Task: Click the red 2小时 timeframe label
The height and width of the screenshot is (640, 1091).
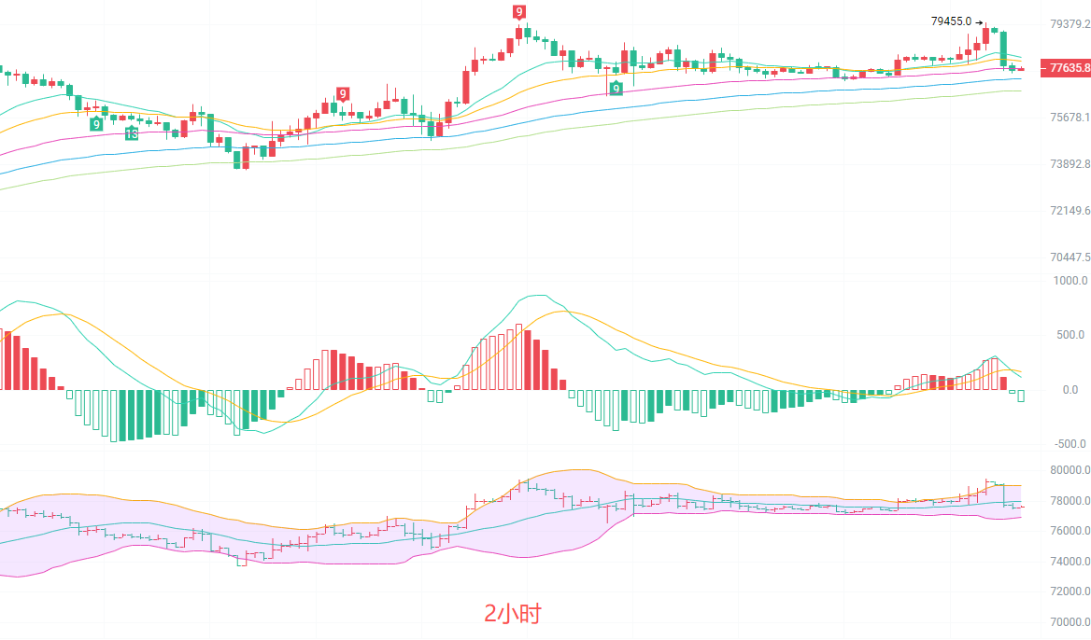Action: tap(512, 614)
